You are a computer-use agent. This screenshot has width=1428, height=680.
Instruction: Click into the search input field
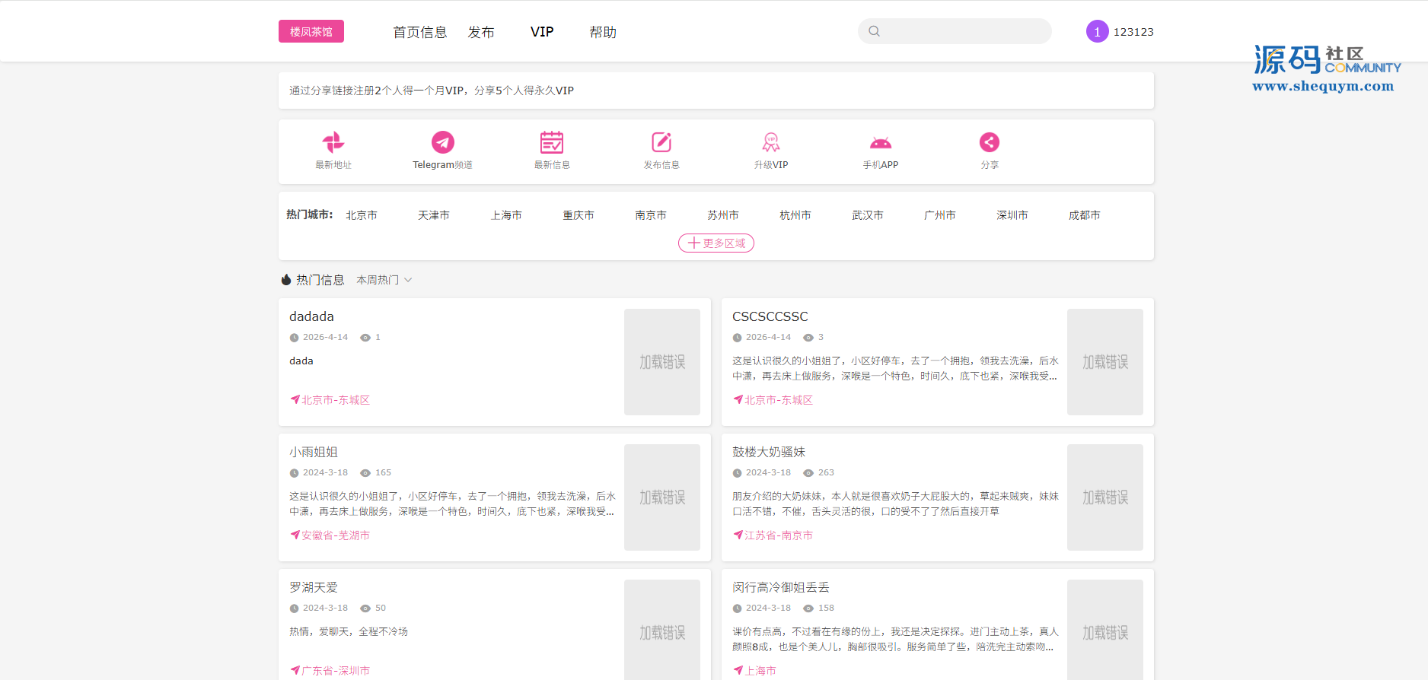tap(964, 31)
